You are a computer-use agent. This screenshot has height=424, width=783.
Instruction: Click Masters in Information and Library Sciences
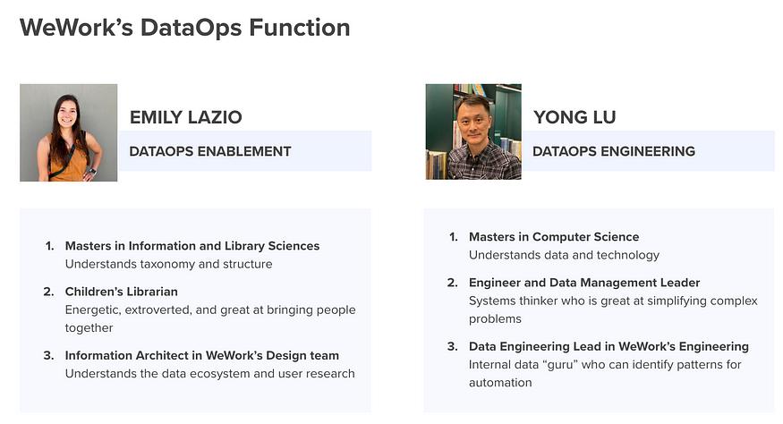pos(192,246)
